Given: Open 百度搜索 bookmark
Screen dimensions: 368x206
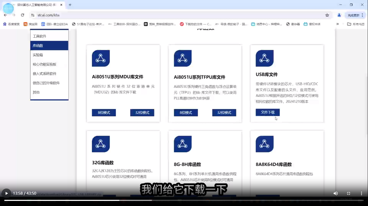Looking at the screenshot, I should pyautogui.click(x=11, y=24).
